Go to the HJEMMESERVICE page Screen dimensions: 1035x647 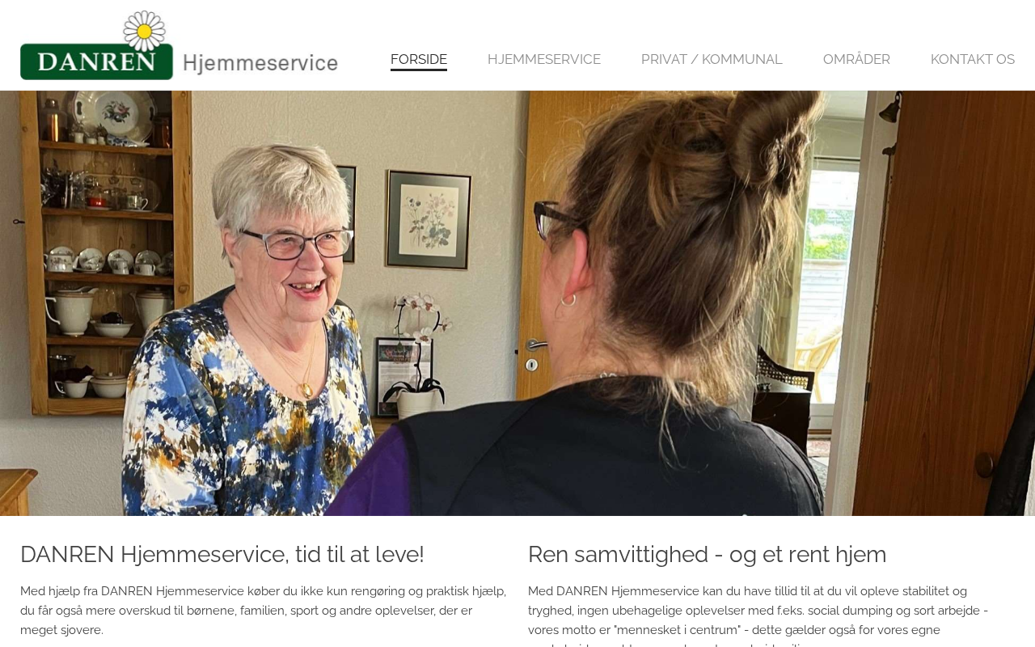tap(544, 59)
